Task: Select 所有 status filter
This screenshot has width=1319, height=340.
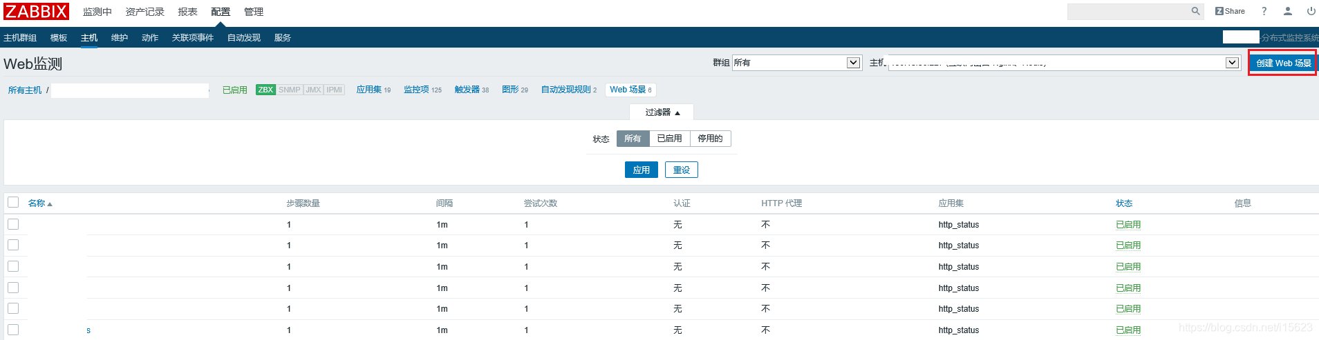Action: (633, 139)
